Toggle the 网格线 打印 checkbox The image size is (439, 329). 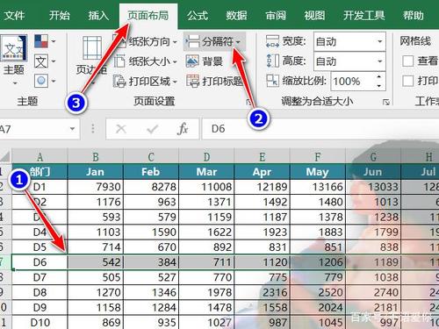pos(407,81)
